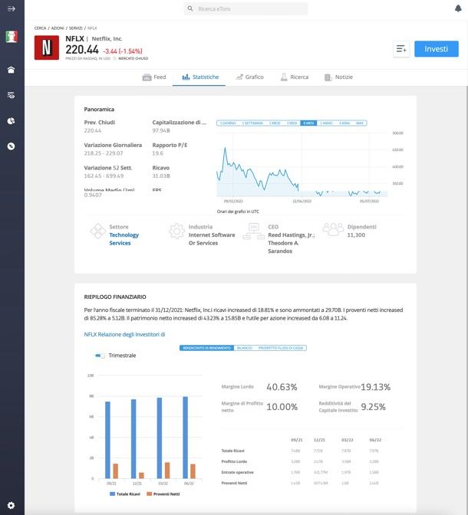Click the Industria gear icon
The width and height of the screenshot is (468, 515).
coord(177,231)
